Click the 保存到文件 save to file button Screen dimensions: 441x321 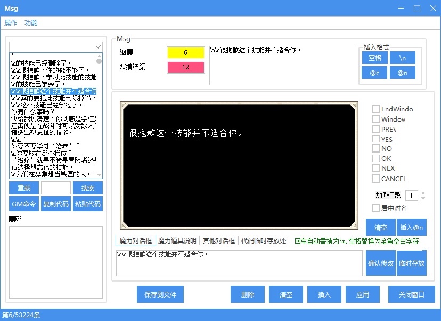coord(160,294)
